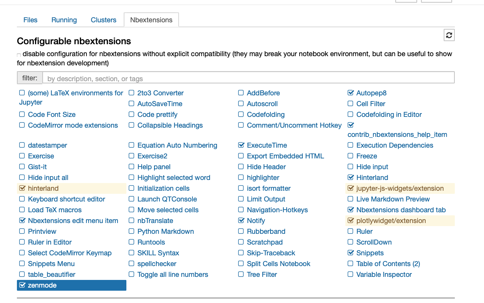Select (some) LaTeX environments for Jupyter
The height and width of the screenshot is (303, 484).
[71, 98]
